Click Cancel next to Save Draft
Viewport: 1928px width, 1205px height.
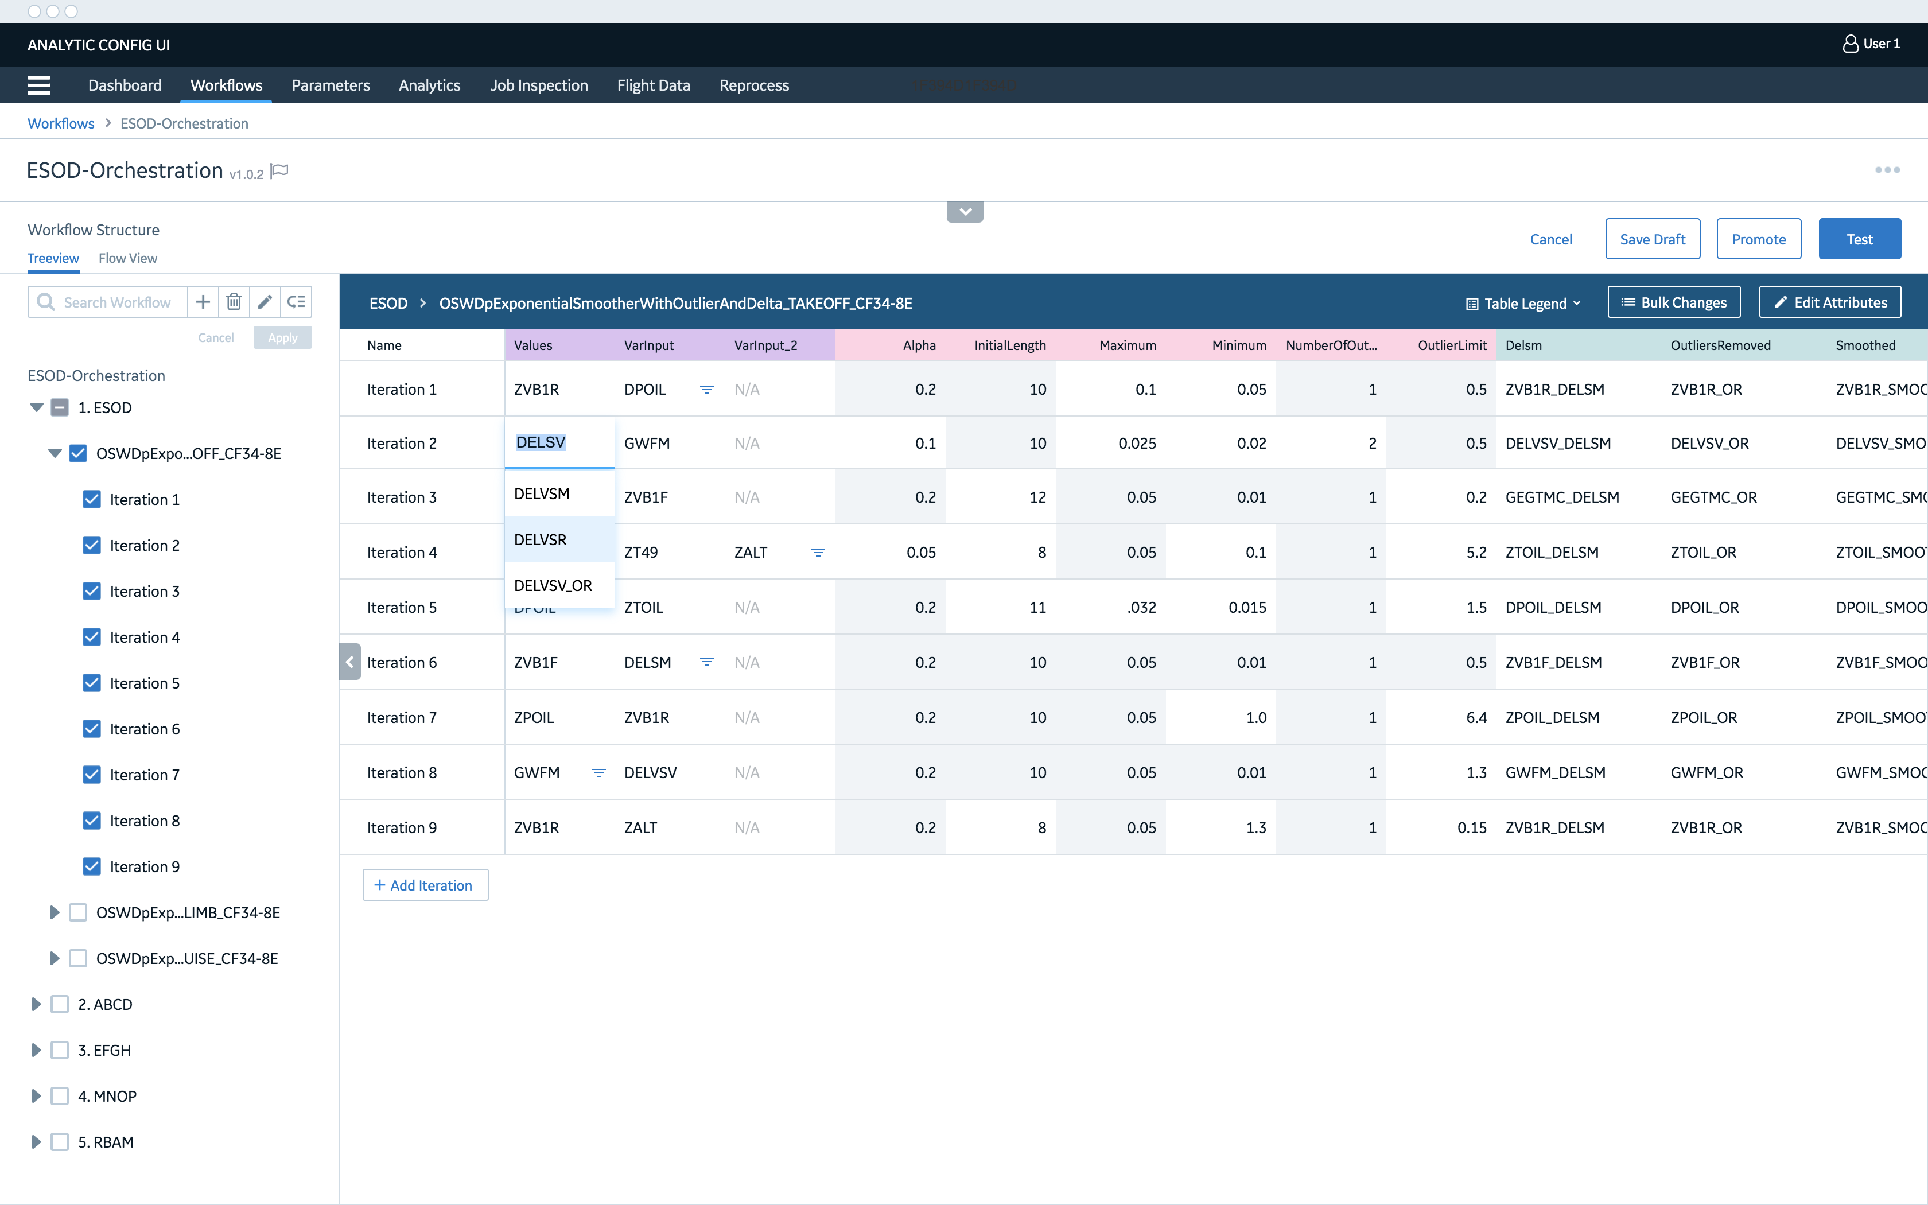coord(1550,239)
